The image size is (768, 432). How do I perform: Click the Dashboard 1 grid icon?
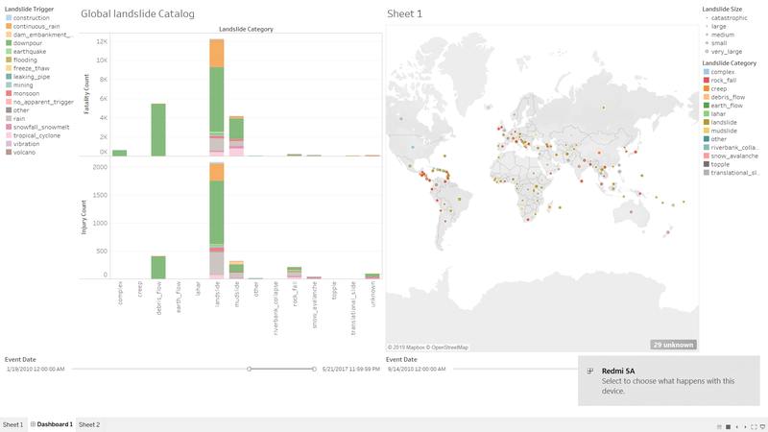(34, 424)
